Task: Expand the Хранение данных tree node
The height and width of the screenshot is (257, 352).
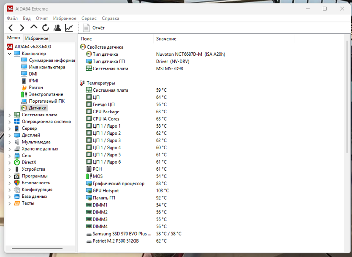Action: pos(9,149)
